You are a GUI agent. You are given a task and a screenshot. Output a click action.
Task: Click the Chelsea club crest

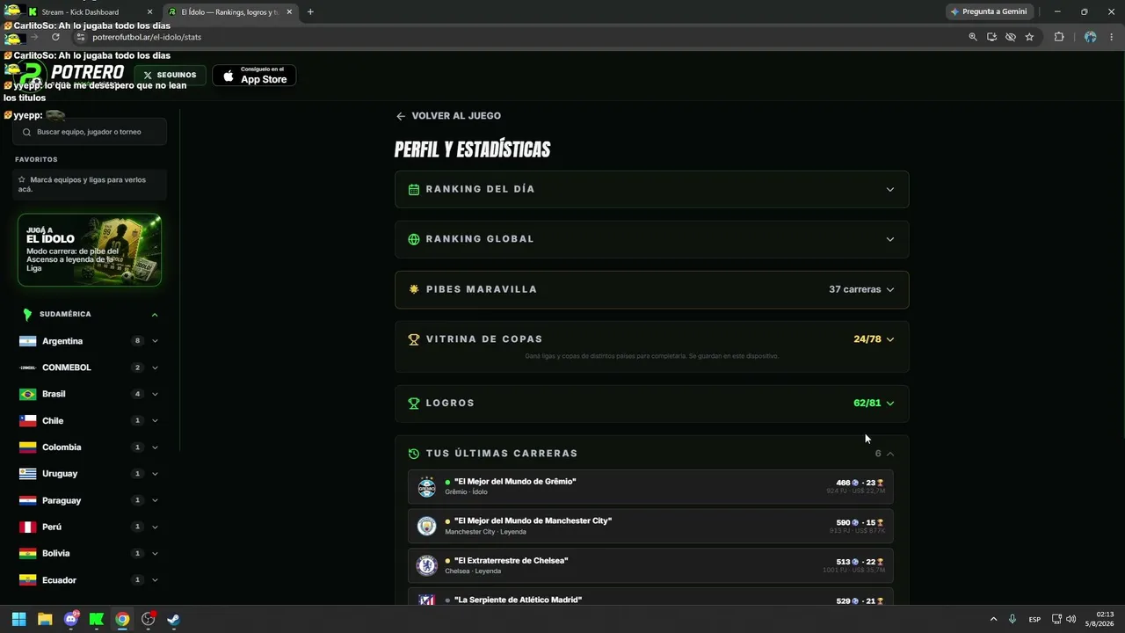click(426, 566)
